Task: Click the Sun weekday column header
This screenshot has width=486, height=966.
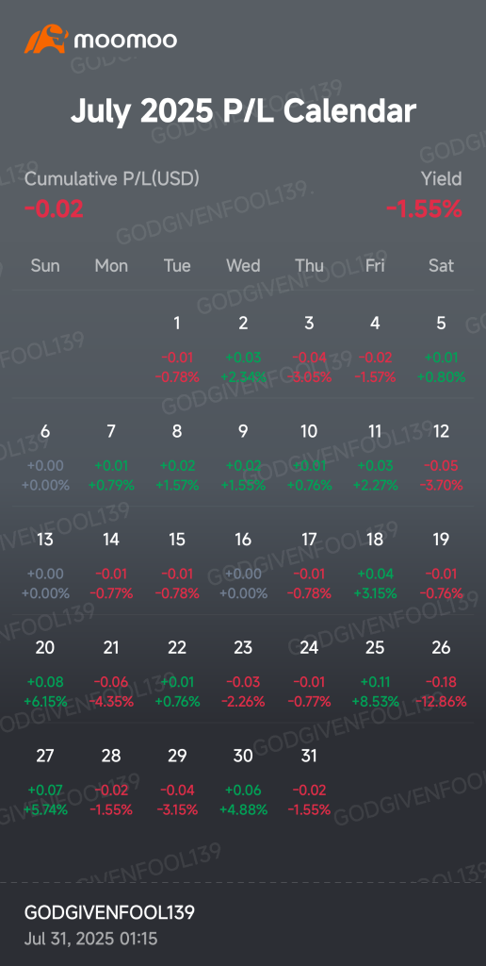Action: [x=45, y=265]
